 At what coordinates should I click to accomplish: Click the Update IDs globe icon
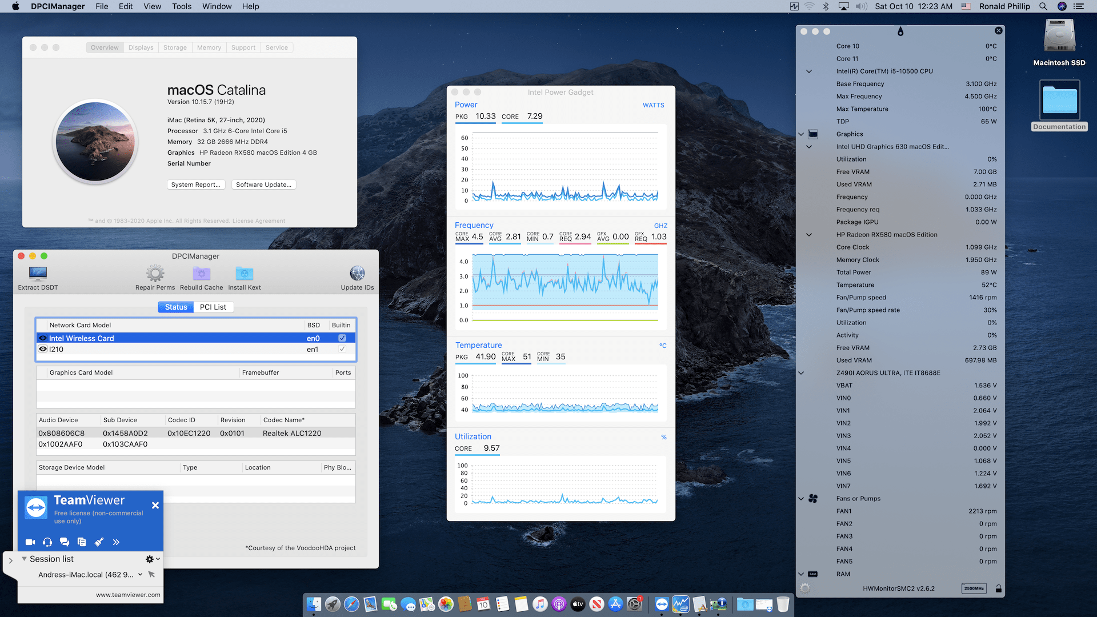click(x=357, y=274)
